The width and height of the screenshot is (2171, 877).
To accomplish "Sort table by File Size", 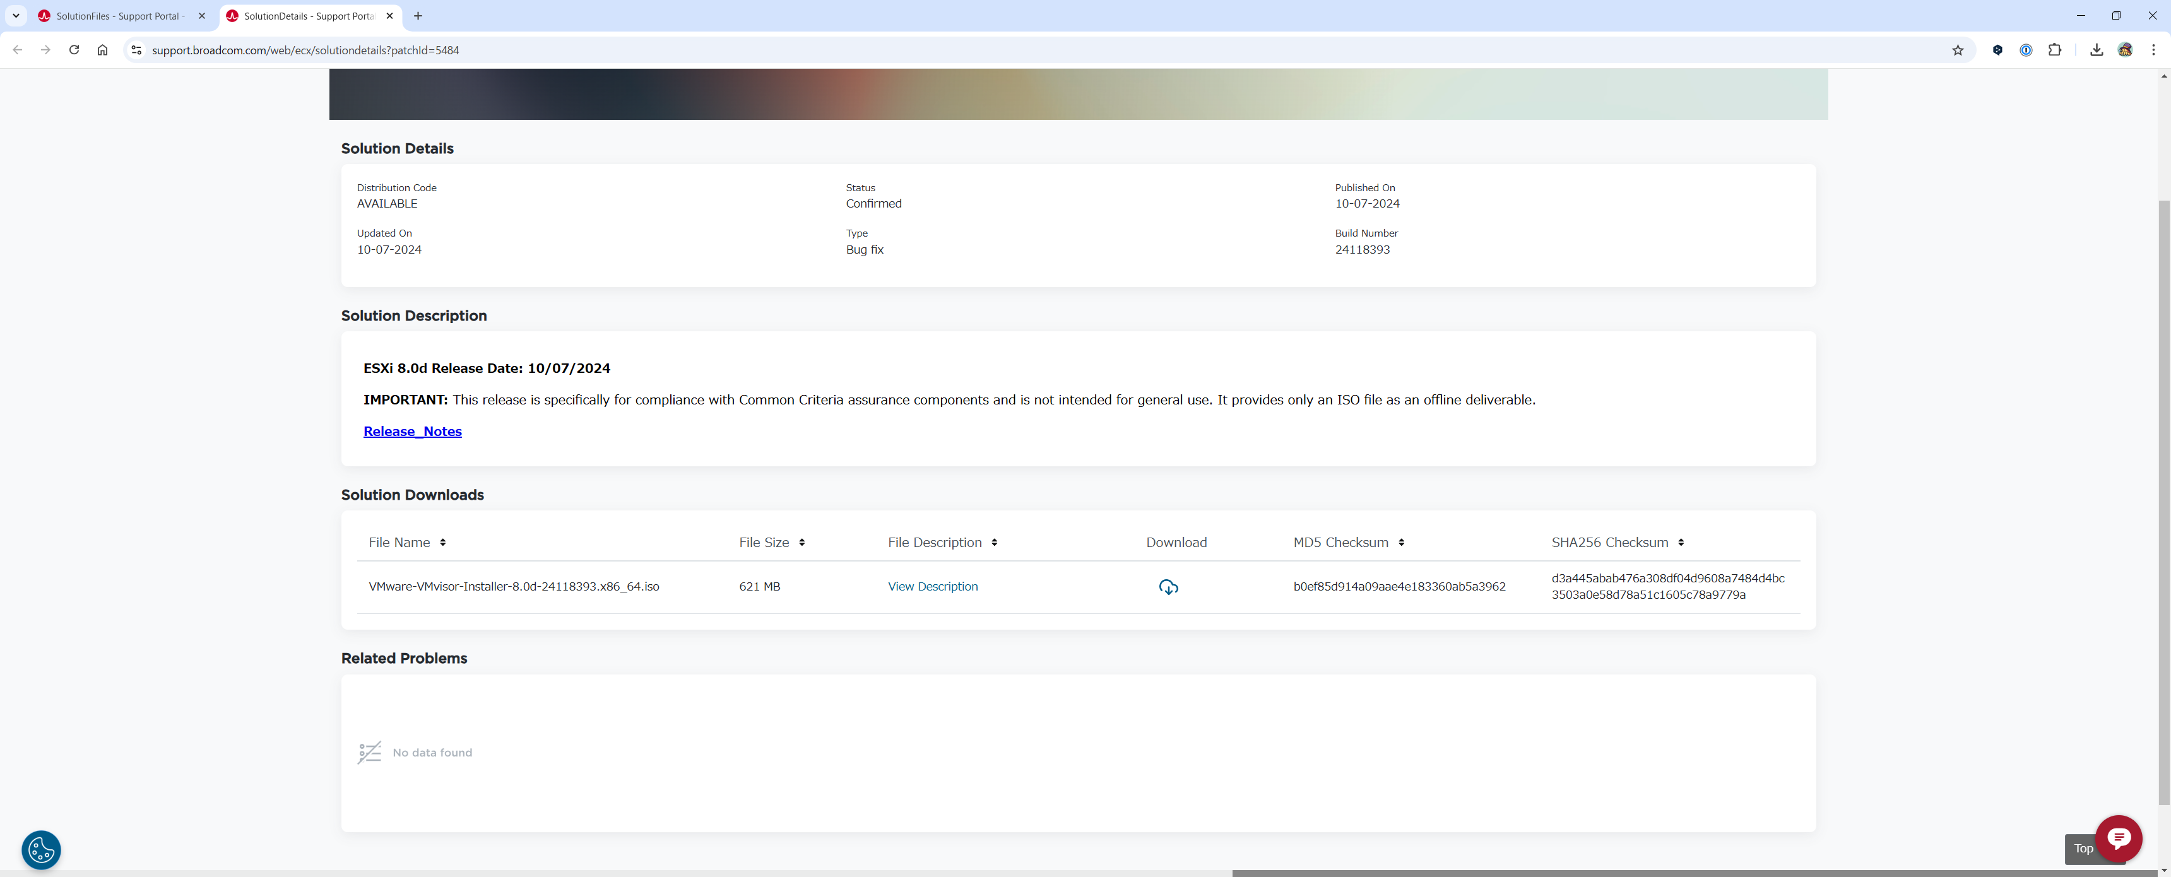I will click(x=802, y=543).
